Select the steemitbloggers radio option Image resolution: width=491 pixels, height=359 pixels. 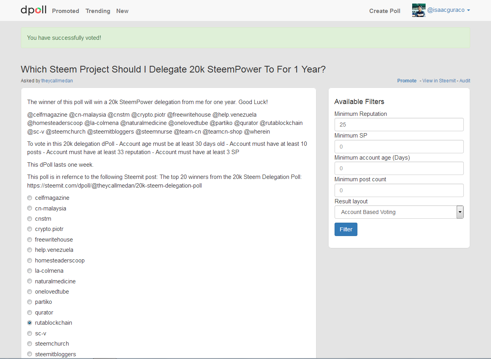30,354
